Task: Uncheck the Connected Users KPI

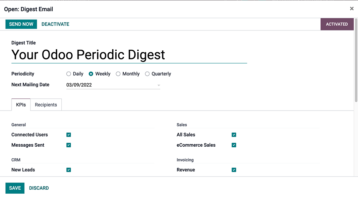Action: pyautogui.click(x=69, y=135)
